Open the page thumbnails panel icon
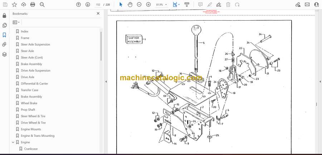Image resolution: width=322 pixels, height=155 pixels. click(4, 25)
